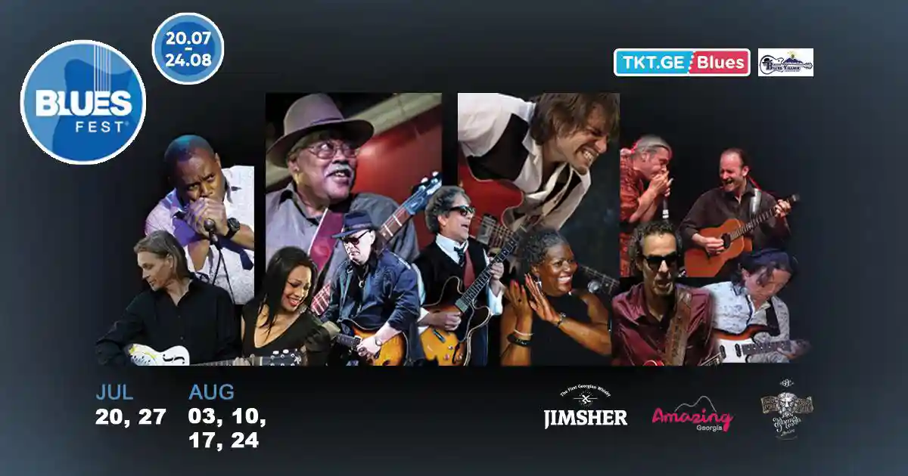The width and height of the screenshot is (908, 476).
Task: Open the TKT.GE Blues ticket badge
Action: [x=682, y=63]
